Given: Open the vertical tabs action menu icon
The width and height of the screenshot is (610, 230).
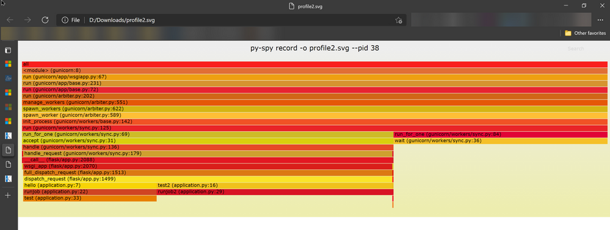Looking at the screenshot, I should 8,50.
